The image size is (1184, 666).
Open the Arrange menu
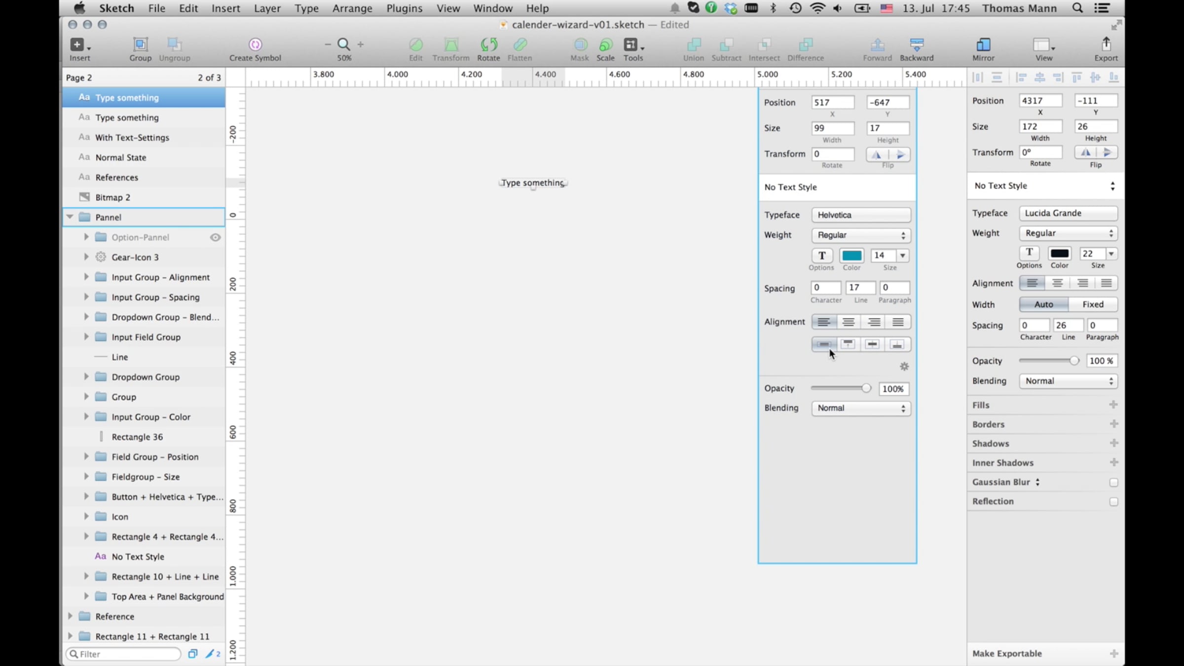coord(352,8)
